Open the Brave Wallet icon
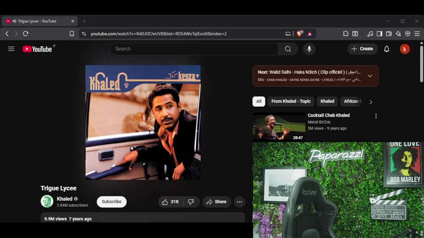Viewport: 424px width, 238px height. point(389,34)
